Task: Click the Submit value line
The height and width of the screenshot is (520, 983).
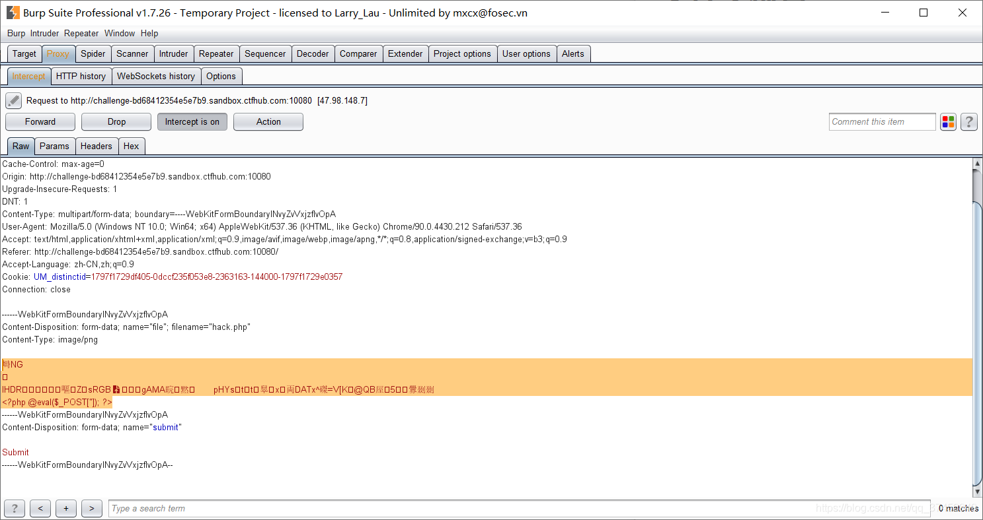Action: 15,452
